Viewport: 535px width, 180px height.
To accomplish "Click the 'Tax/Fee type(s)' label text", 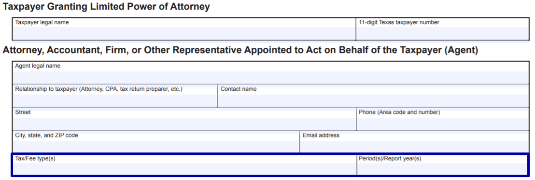I will (35, 159).
